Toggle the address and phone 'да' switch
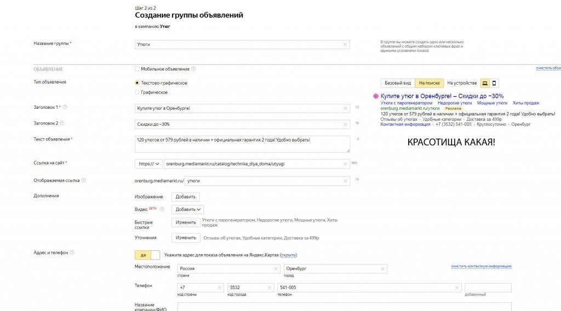 click(x=147, y=255)
